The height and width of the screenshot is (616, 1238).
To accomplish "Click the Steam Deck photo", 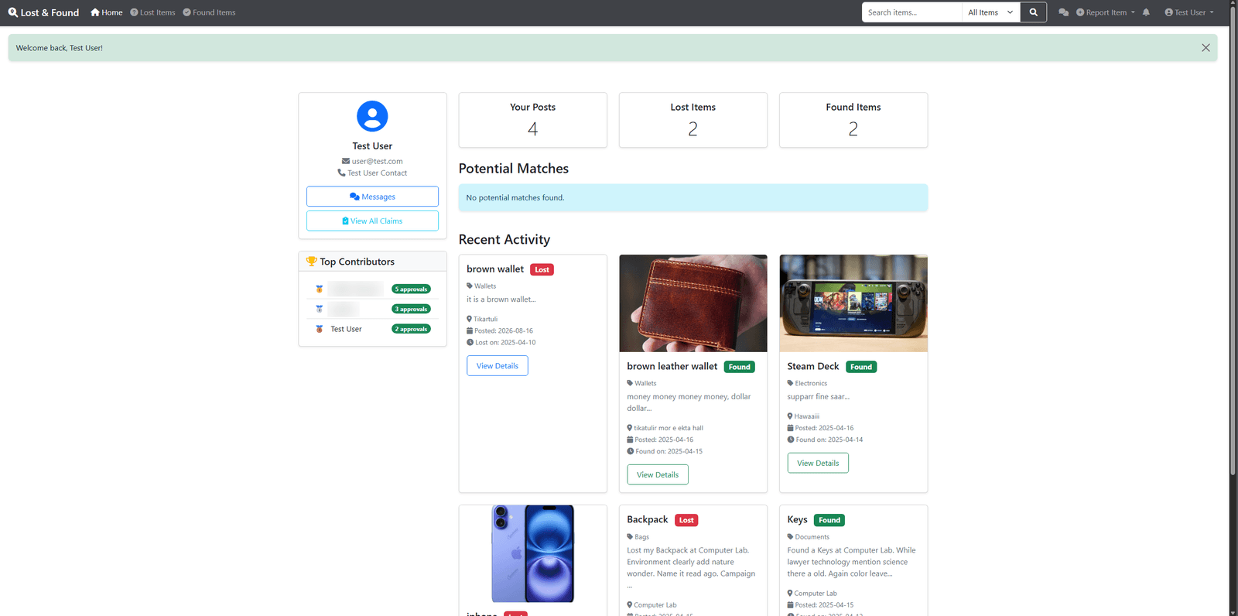I will click(853, 303).
